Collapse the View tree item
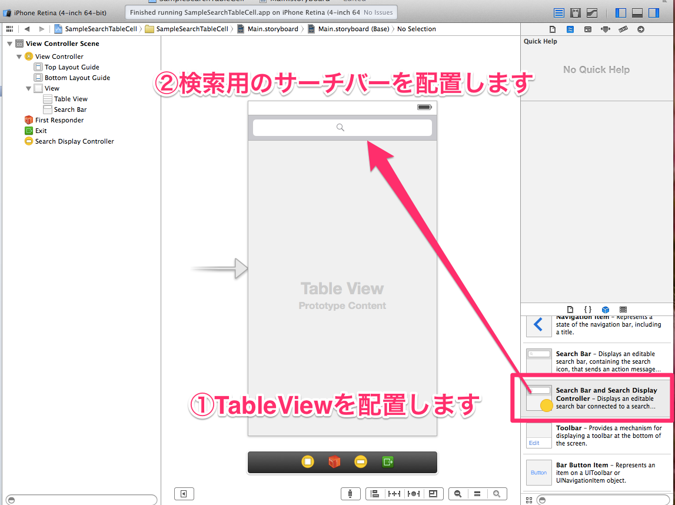675x505 pixels. [28, 88]
